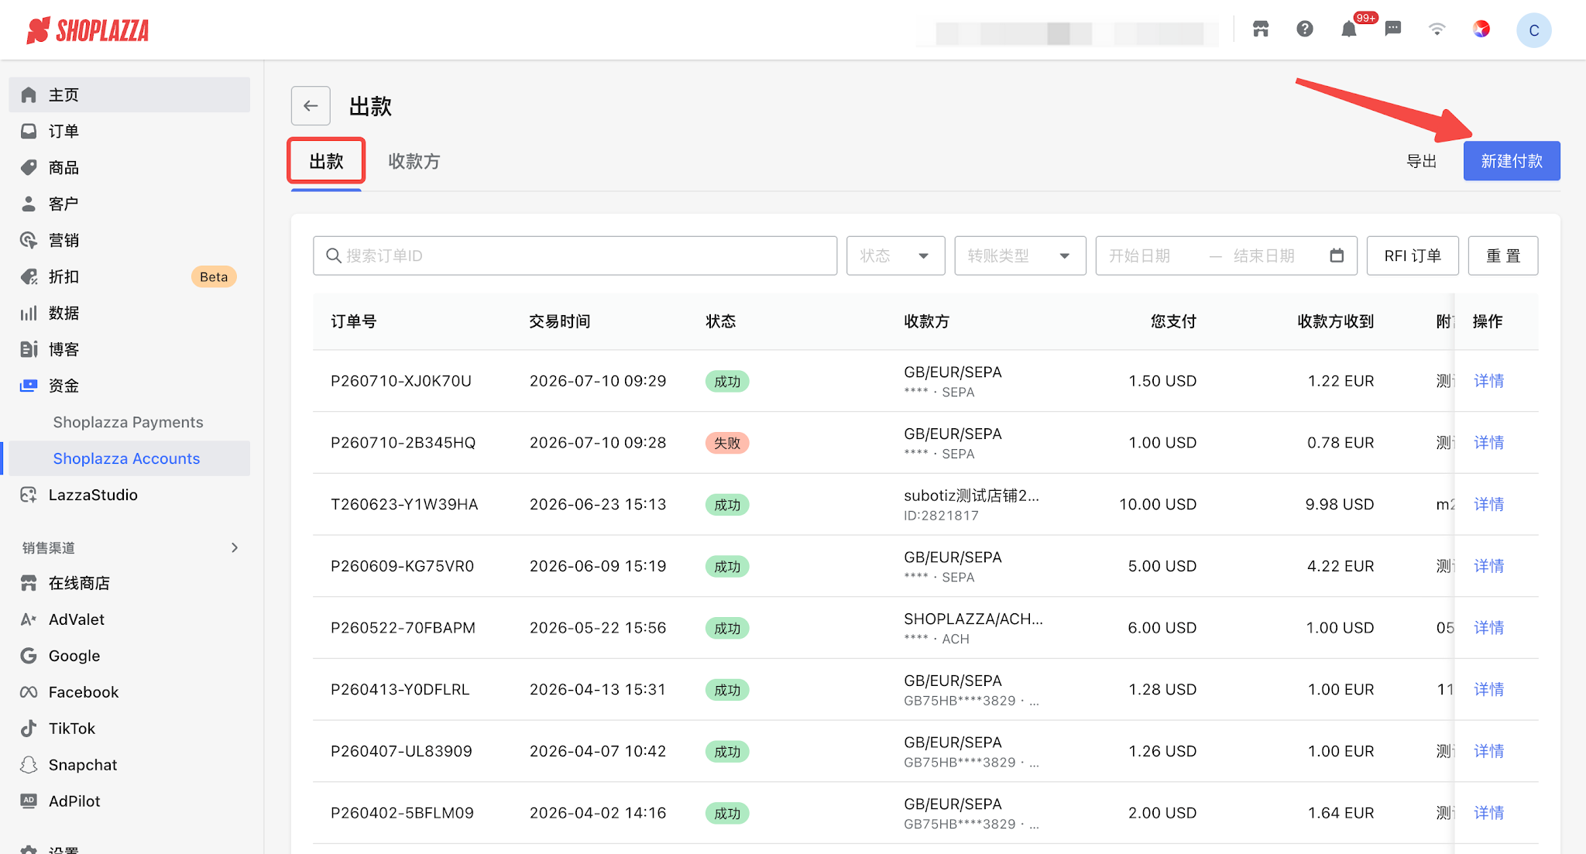
Task: Click the Snapchat ghost icon
Action: tap(29, 765)
